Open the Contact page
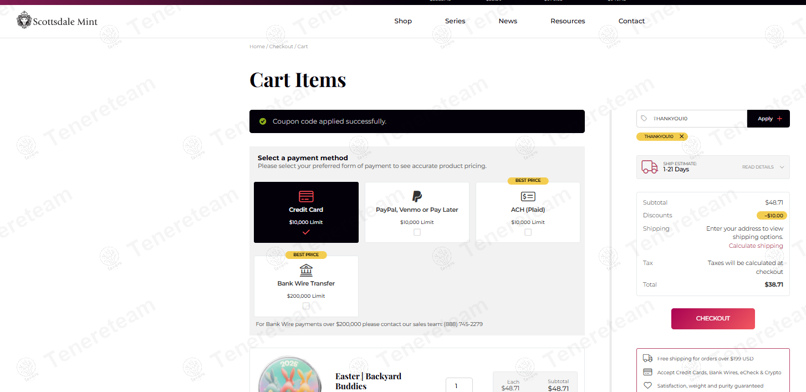806x392 pixels. pyautogui.click(x=631, y=21)
